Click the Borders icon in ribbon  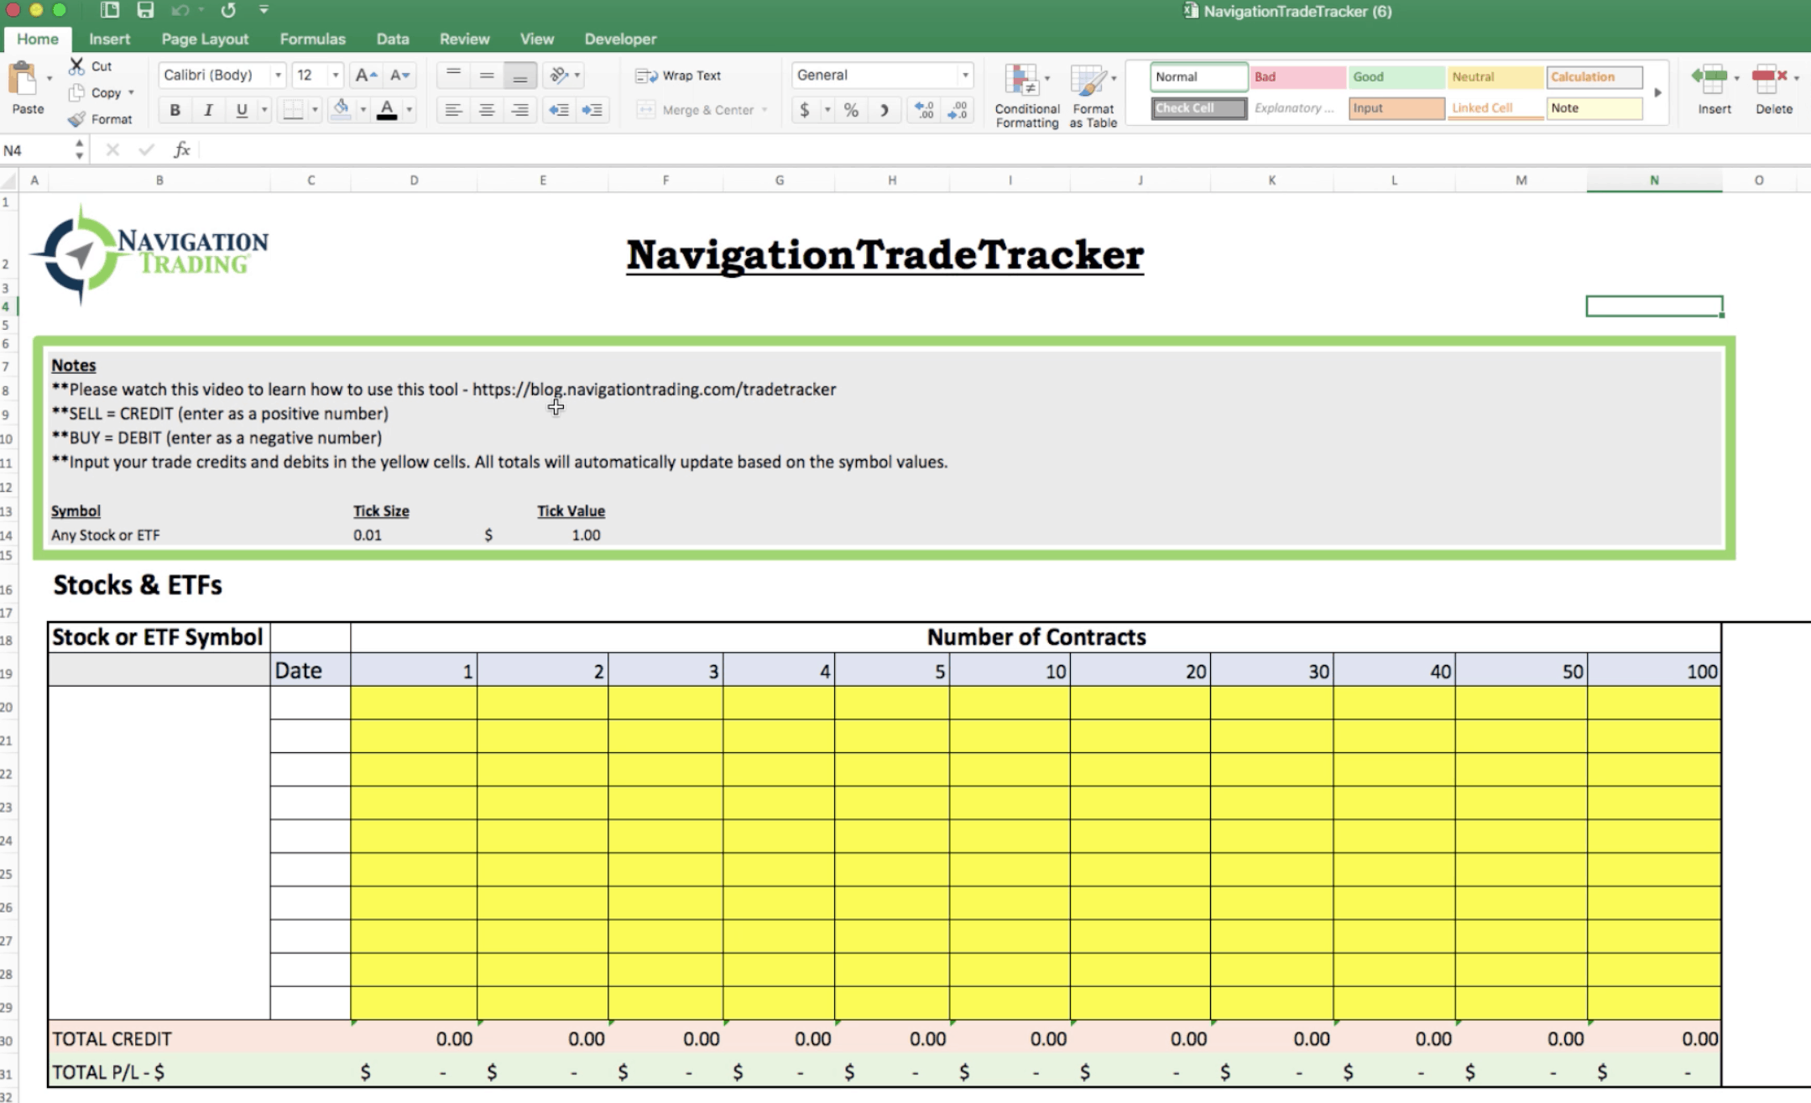point(290,109)
